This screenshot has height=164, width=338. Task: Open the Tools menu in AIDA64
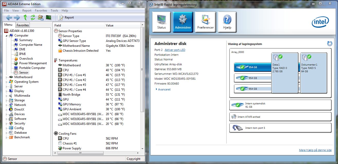click(x=54, y=11)
